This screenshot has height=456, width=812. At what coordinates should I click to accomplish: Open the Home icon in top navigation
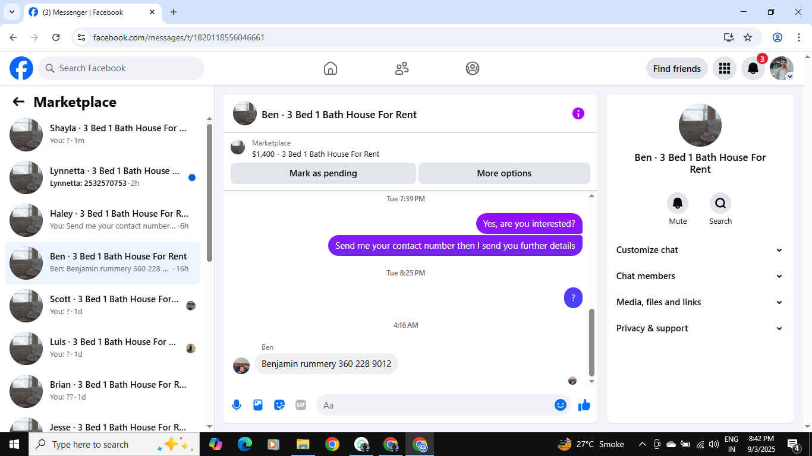(331, 68)
